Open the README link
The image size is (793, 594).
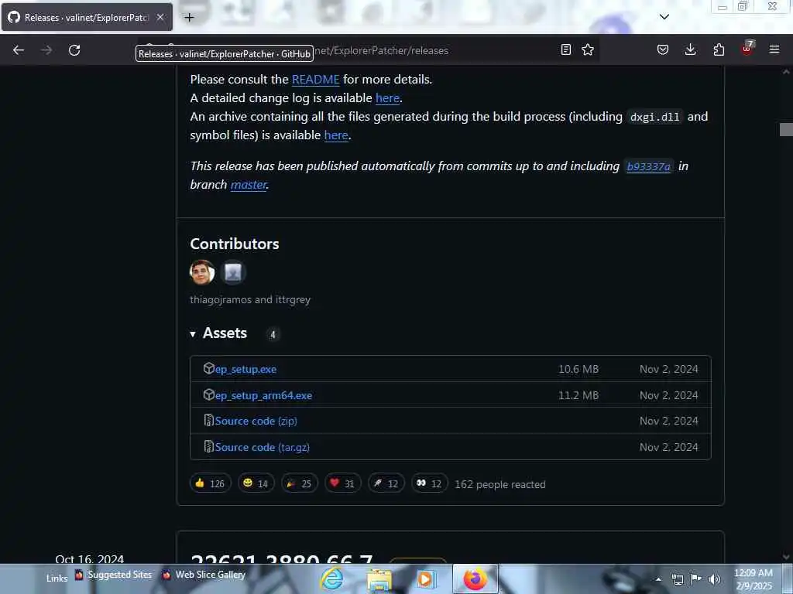click(x=316, y=80)
